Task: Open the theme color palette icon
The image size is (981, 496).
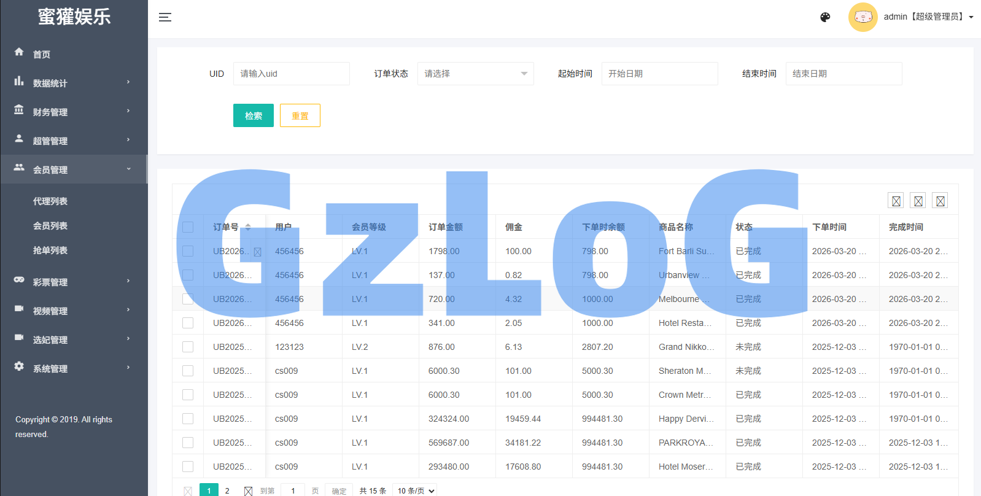Action: [x=825, y=17]
